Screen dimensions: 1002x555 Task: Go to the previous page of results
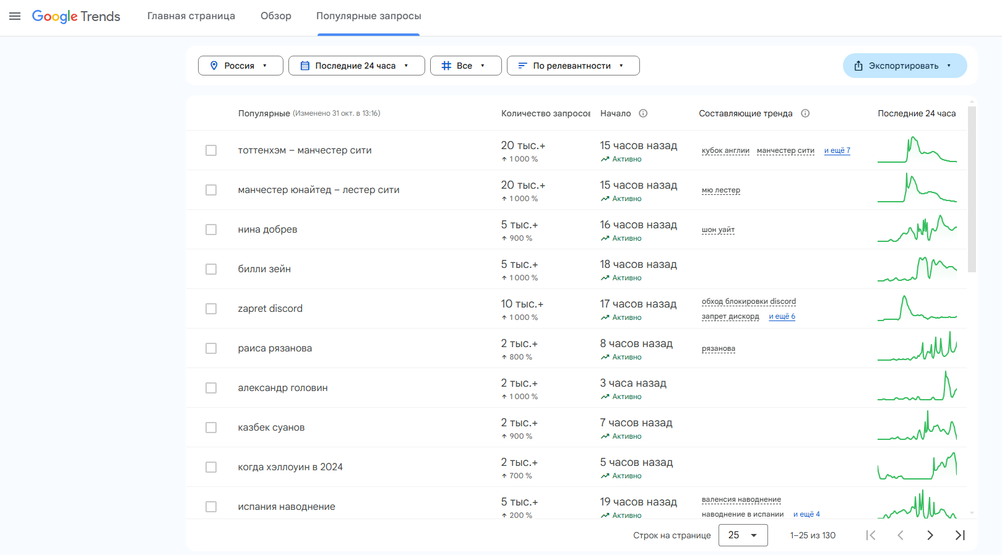click(x=901, y=535)
